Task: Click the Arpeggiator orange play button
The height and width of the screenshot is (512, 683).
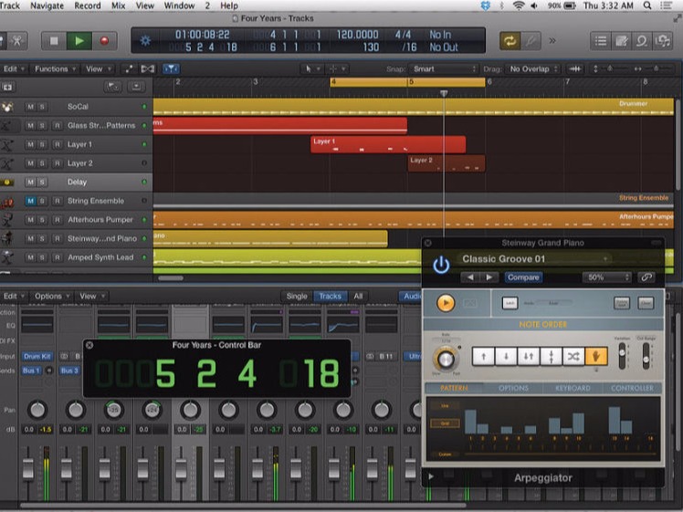Action: [x=446, y=303]
